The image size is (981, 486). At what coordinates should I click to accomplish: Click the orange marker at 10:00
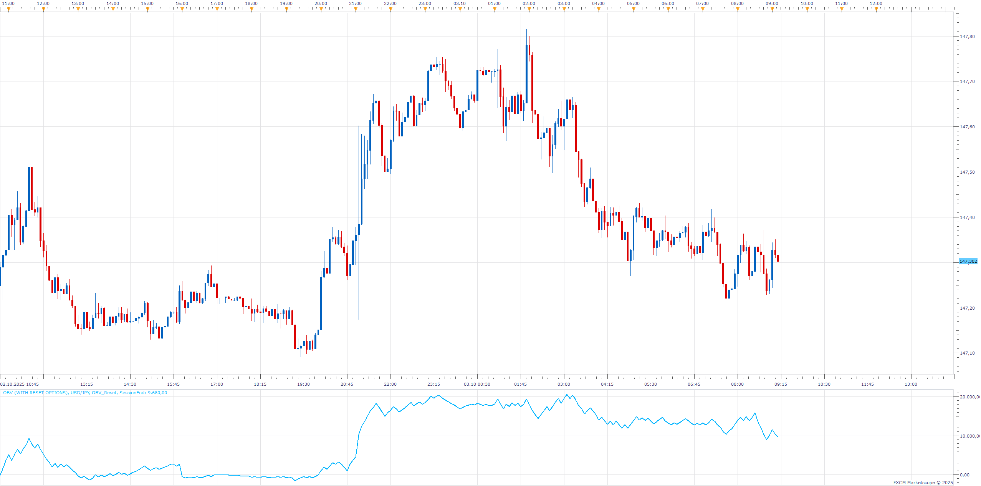[x=807, y=10]
